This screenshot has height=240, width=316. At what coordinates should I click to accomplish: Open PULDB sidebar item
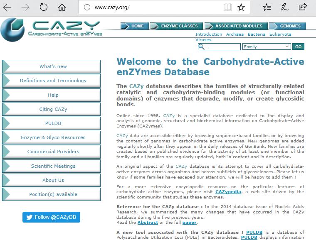click(x=51, y=123)
